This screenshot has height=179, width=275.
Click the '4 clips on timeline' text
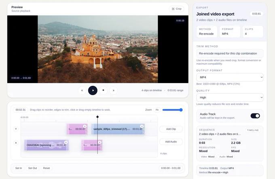click(x=152, y=90)
